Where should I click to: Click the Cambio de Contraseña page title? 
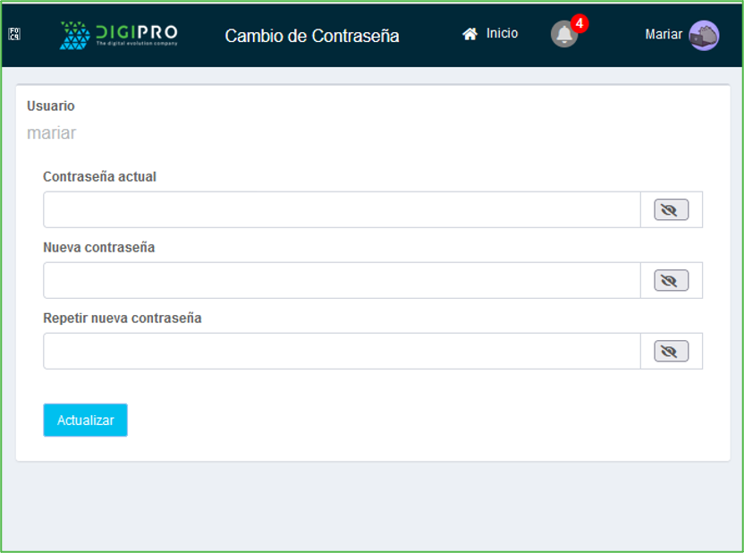pyautogui.click(x=311, y=36)
